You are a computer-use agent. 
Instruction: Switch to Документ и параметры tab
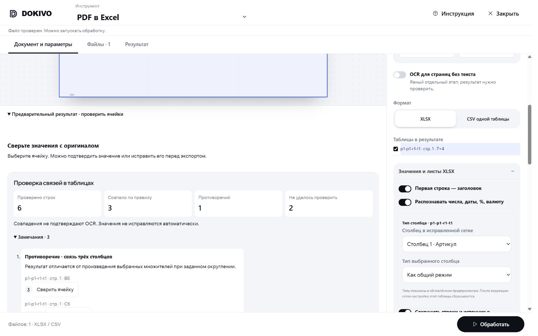43,44
